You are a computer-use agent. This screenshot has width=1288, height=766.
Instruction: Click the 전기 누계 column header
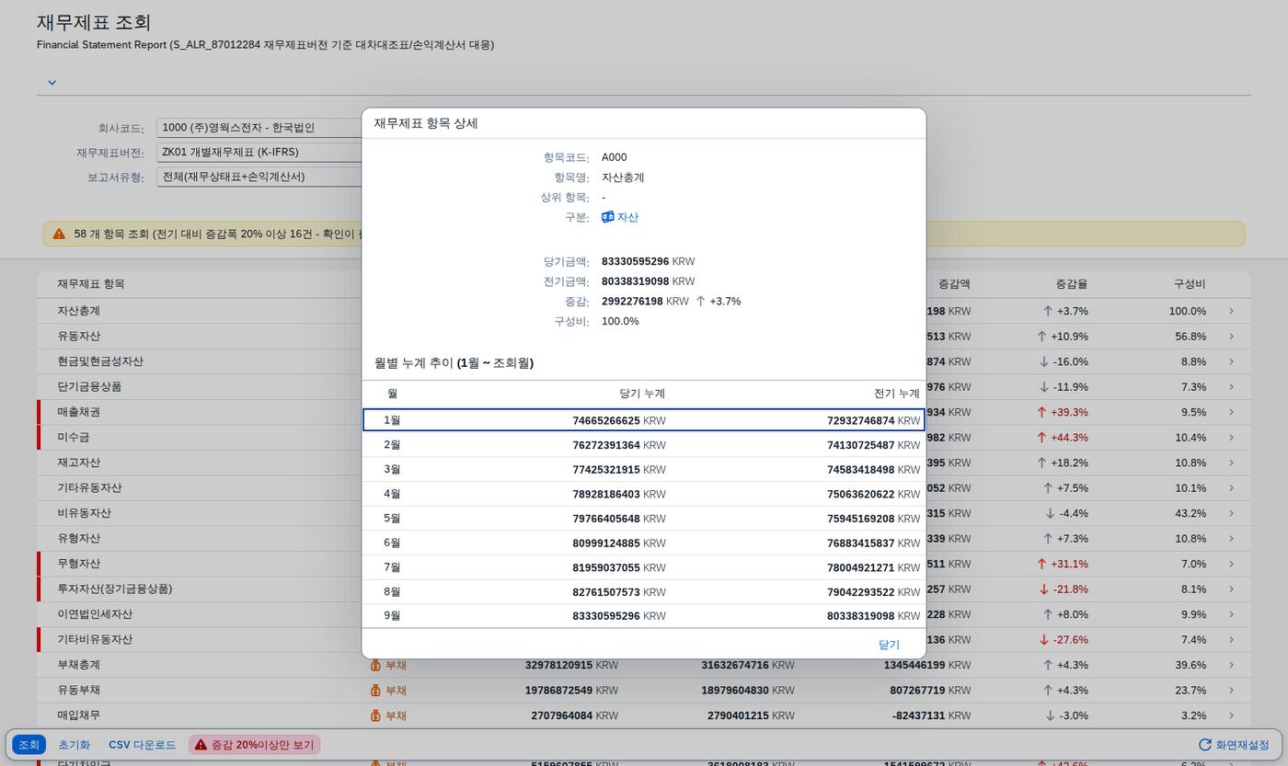pyautogui.click(x=897, y=394)
